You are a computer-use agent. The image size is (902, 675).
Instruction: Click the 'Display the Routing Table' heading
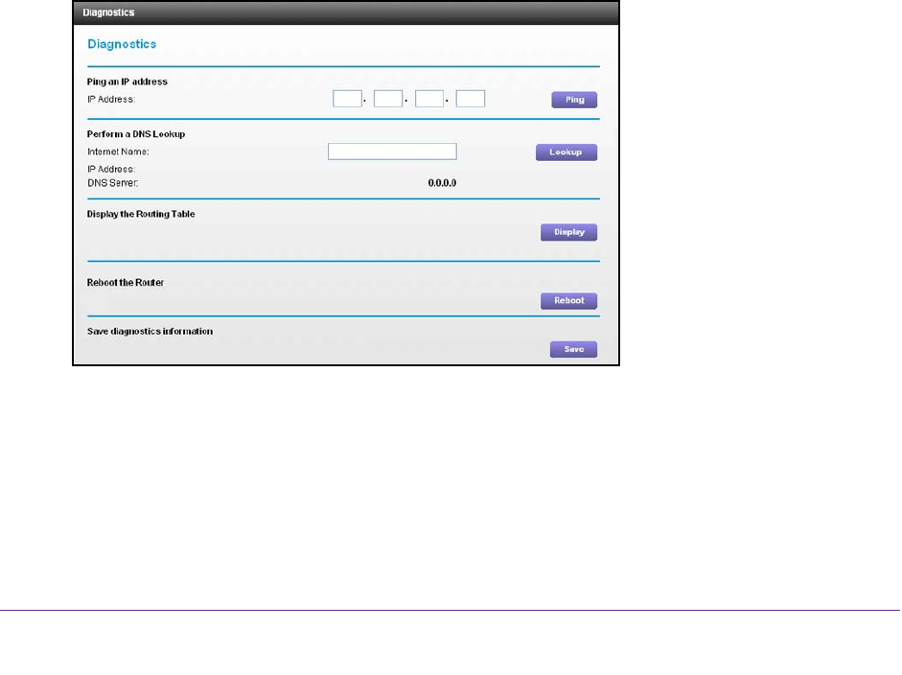coord(141,214)
